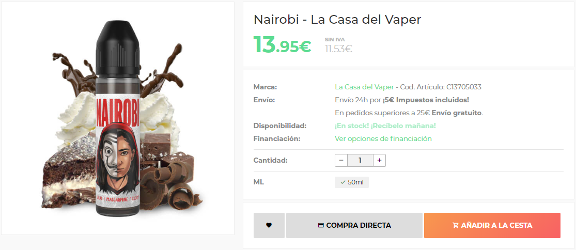Click the product title Nairobi - La Casa del Vaper
This screenshot has width=576, height=250.
click(x=337, y=20)
